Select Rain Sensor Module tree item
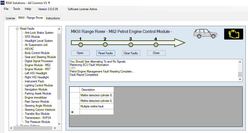This screenshot has width=248, height=133. [37, 102]
